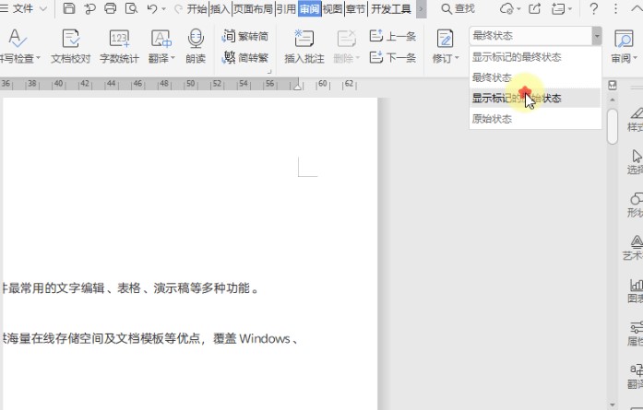Viewport: 643px width, 410px height.
Task: Click the scrollbar up arrow
Action: [x=613, y=100]
